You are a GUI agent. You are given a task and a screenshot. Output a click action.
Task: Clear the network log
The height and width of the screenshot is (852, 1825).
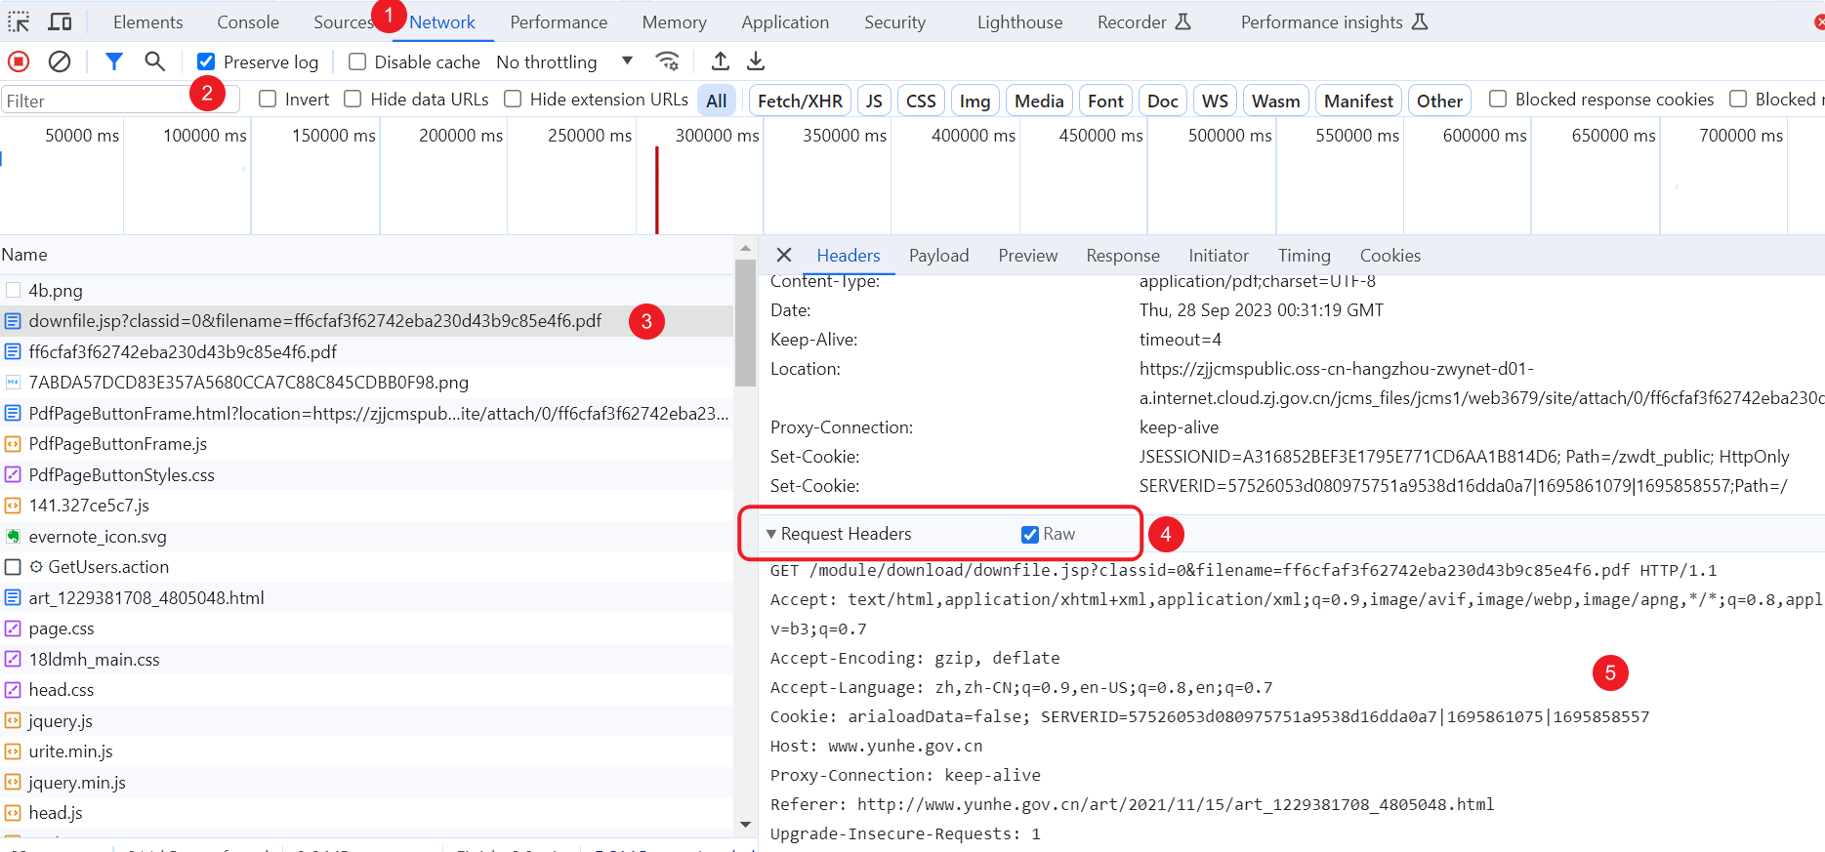click(60, 61)
